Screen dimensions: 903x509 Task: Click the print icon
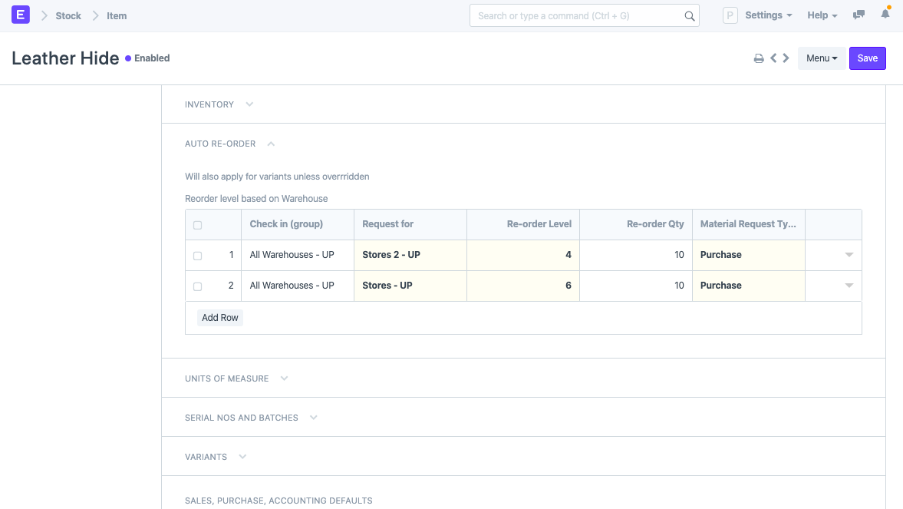758,58
